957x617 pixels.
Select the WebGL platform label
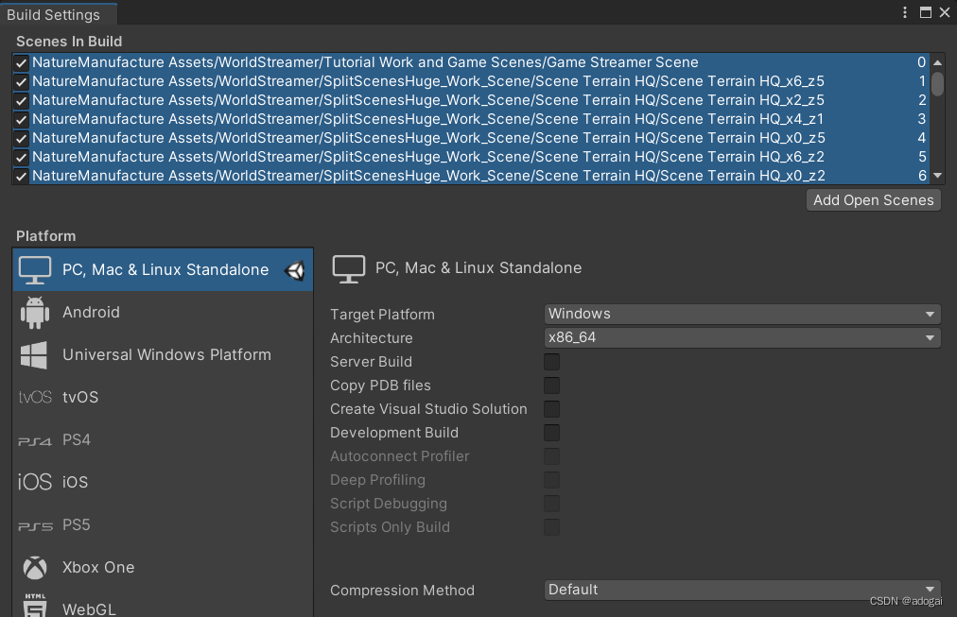[89, 609]
